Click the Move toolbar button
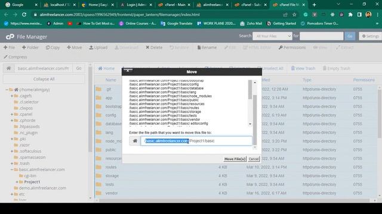This screenshot has width=382, height=214. pyautogui.click(x=75, y=48)
